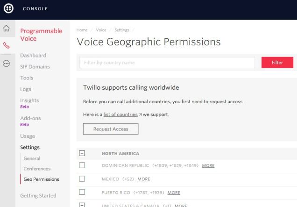Enable Mexico calling permission checkbox

[x=82, y=179]
